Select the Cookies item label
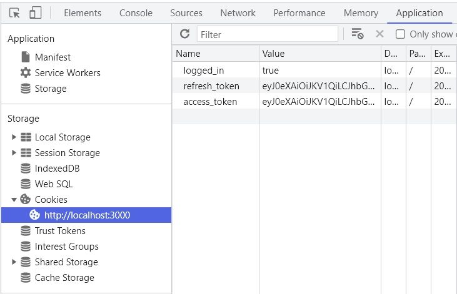The width and height of the screenshot is (457, 294). click(51, 200)
